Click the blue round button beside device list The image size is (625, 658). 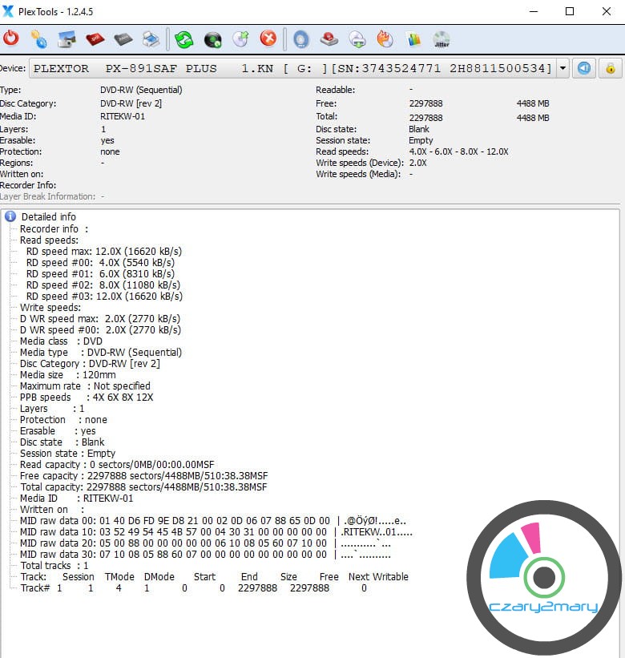(585, 68)
